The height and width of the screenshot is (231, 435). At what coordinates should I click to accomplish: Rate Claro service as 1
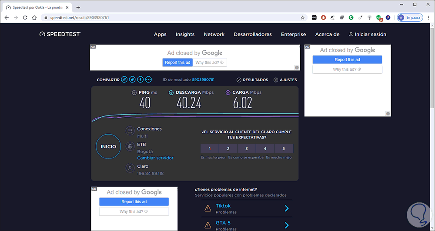210,148
